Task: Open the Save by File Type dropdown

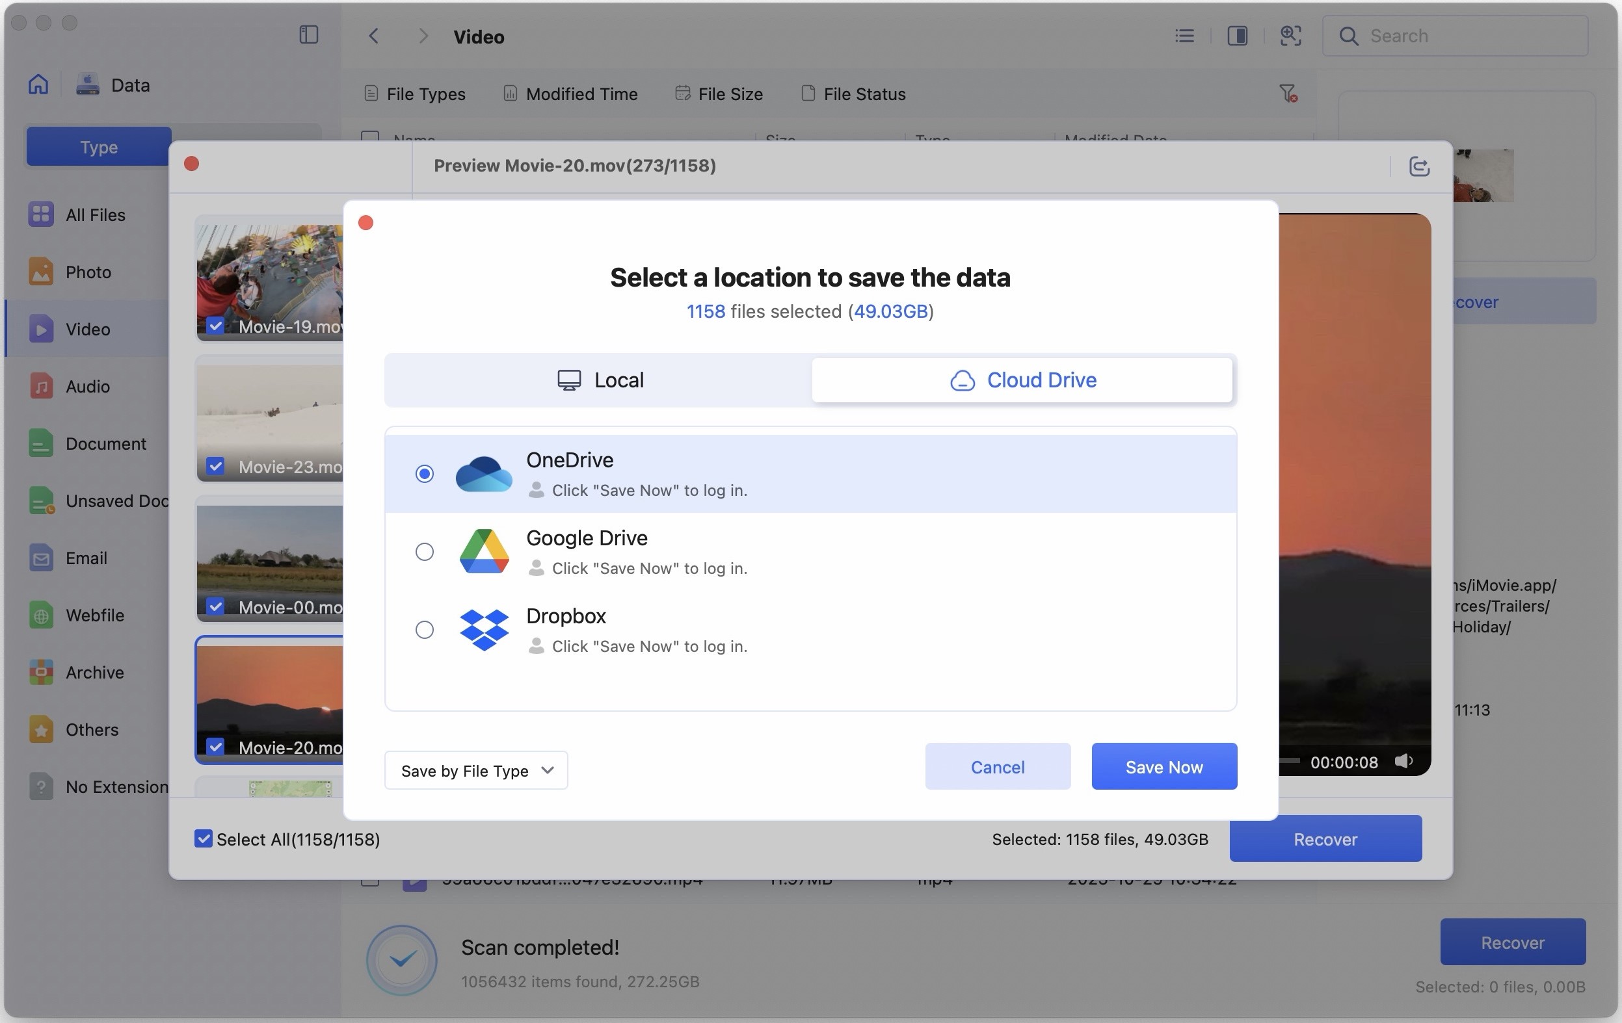Action: click(x=475, y=771)
